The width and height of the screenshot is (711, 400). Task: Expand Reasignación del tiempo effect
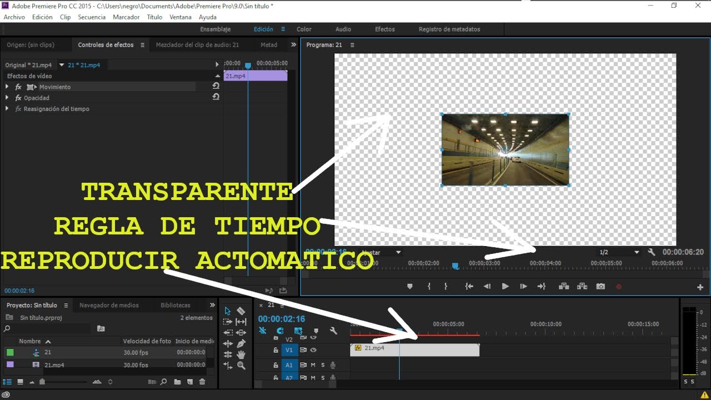click(x=7, y=109)
